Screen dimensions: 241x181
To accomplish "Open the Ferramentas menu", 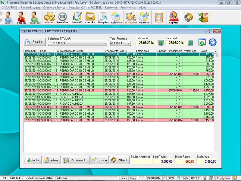I will pyautogui.click(x=128, y=7).
